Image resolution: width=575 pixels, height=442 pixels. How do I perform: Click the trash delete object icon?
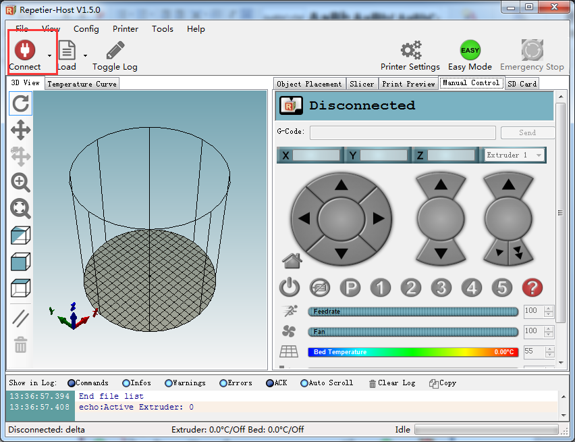point(20,345)
